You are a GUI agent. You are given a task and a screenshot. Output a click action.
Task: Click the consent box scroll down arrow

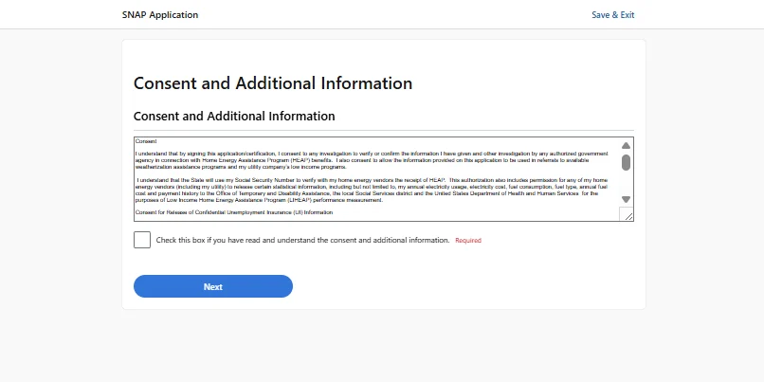pyautogui.click(x=626, y=199)
